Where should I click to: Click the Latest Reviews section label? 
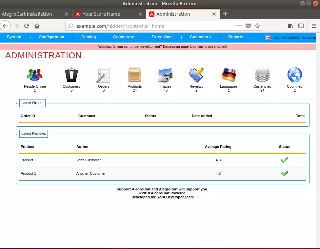(x=33, y=133)
